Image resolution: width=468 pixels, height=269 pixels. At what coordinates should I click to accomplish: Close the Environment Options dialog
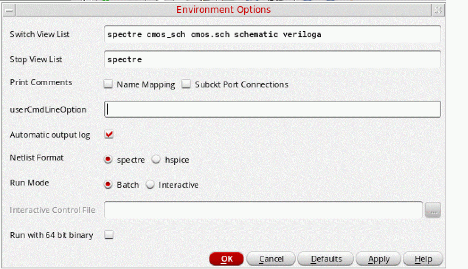(x=438, y=10)
